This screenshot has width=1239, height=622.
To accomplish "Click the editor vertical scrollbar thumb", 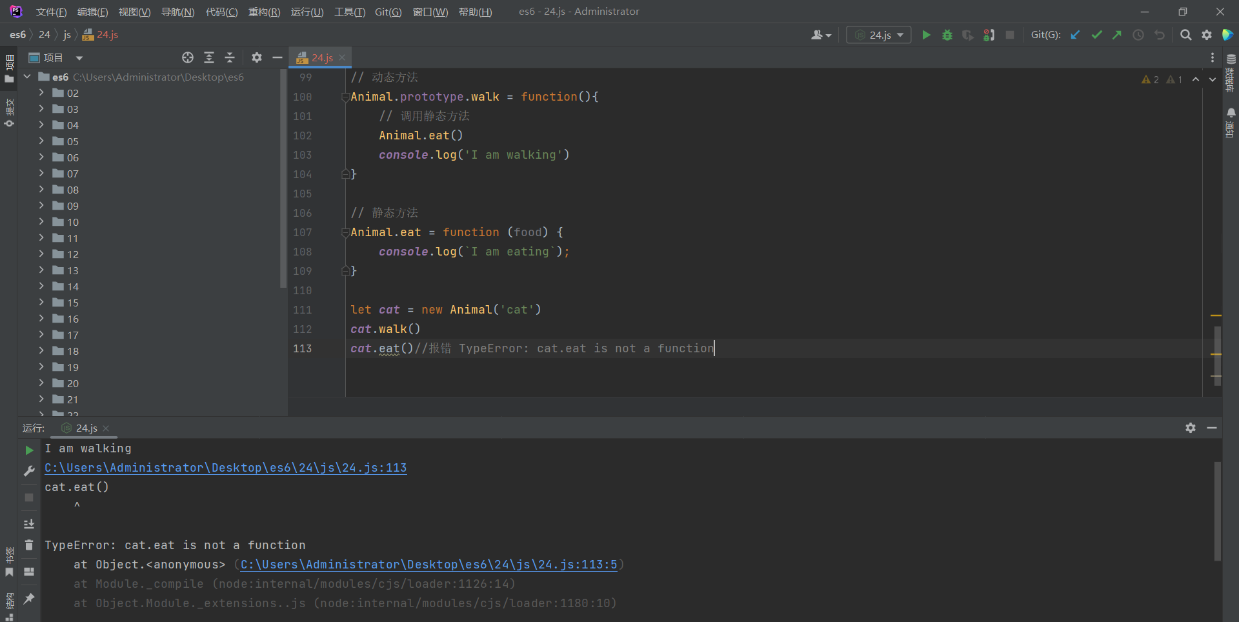I will click(1217, 355).
